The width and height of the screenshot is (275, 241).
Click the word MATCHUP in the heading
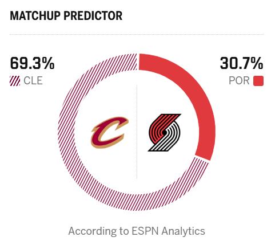click(35, 16)
